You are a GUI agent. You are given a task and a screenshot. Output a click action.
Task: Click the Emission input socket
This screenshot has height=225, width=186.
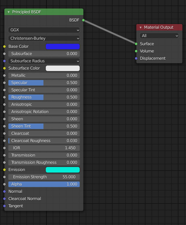coord(4,170)
